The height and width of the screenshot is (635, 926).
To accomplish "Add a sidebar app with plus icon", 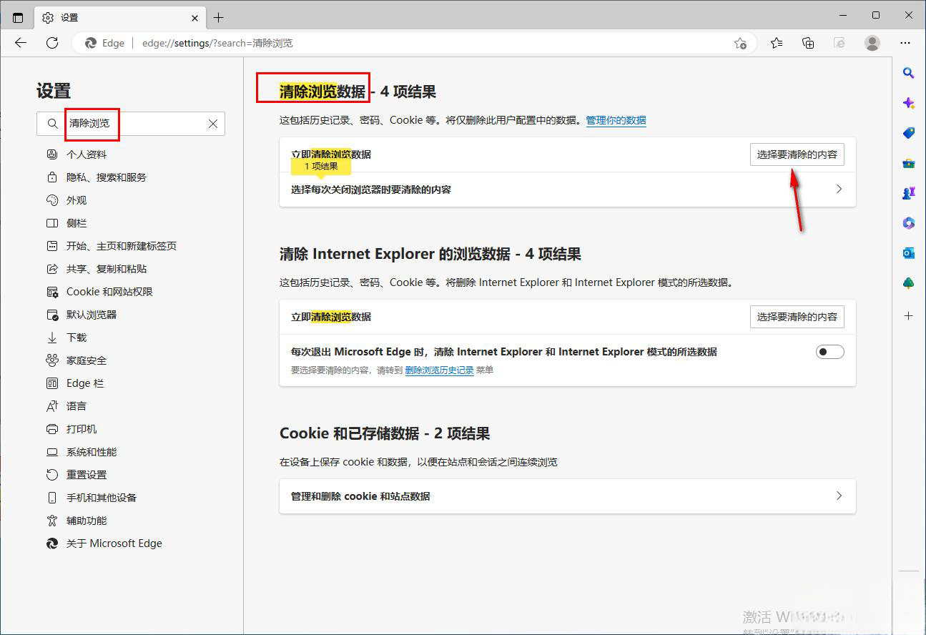I will point(909,315).
